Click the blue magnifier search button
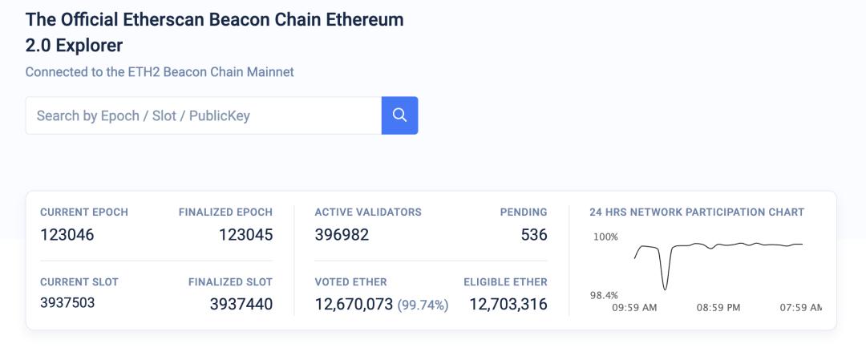The width and height of the screenshot is (866, 352). tap(399, 115)
